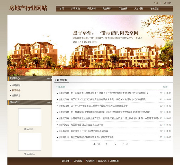Open the 人才招聘 menu item

(139, 8)
